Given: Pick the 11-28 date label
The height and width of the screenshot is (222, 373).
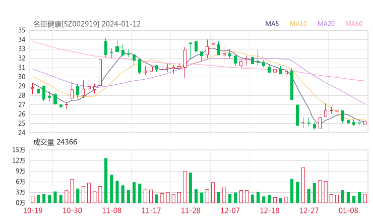Looking at the screenshot, I should [x=190, y=210].
